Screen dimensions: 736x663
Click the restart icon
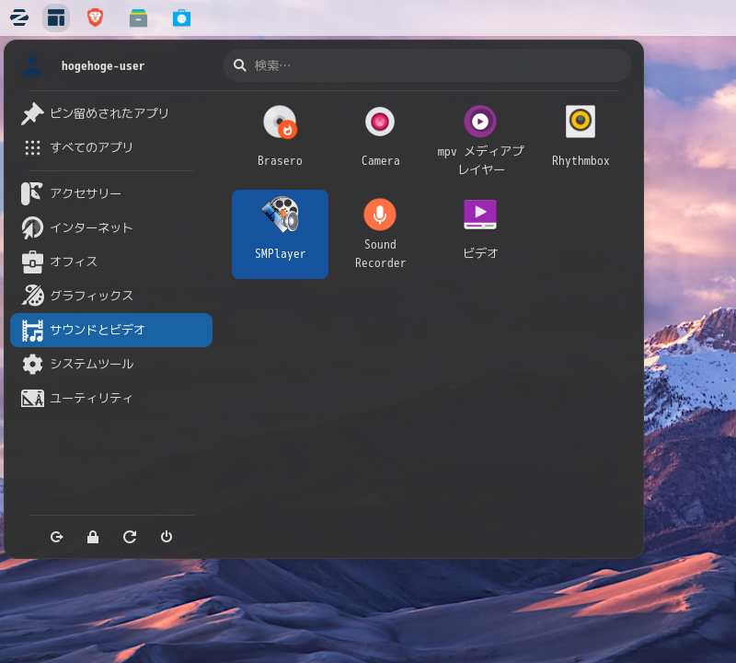(x=130, y=537)
